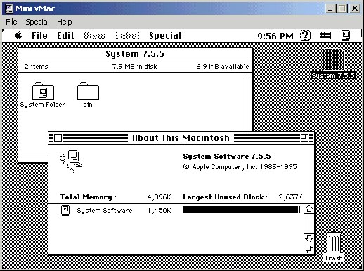
Task: Open the Apple menu icon
Action: coord(19,36)
